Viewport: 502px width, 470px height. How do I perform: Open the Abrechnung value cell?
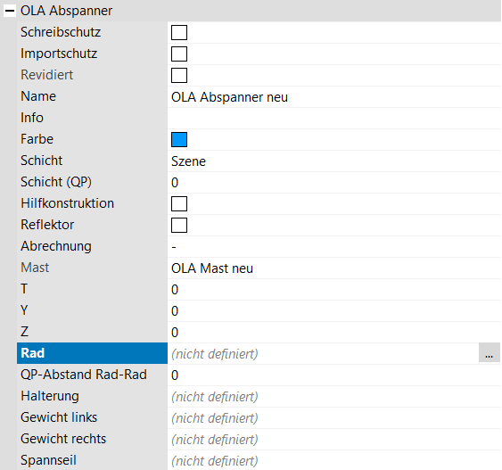(x=334, y=246)
